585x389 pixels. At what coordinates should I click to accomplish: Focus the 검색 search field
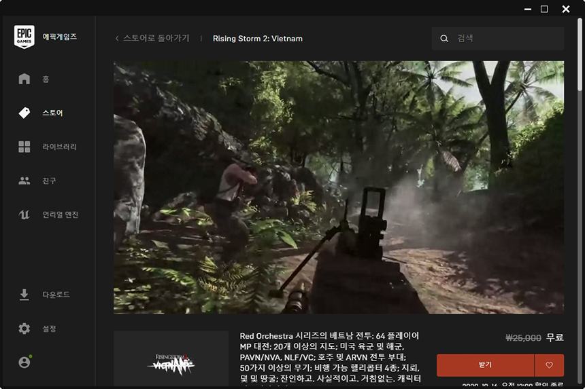(x=498, y=38)
